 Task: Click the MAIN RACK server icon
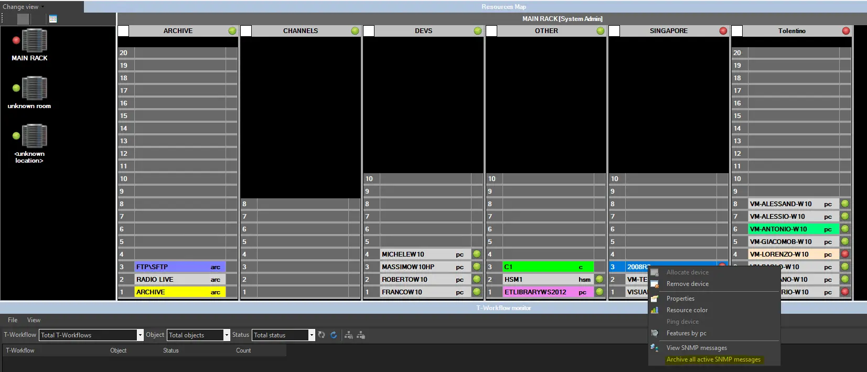tap(34, 41)
